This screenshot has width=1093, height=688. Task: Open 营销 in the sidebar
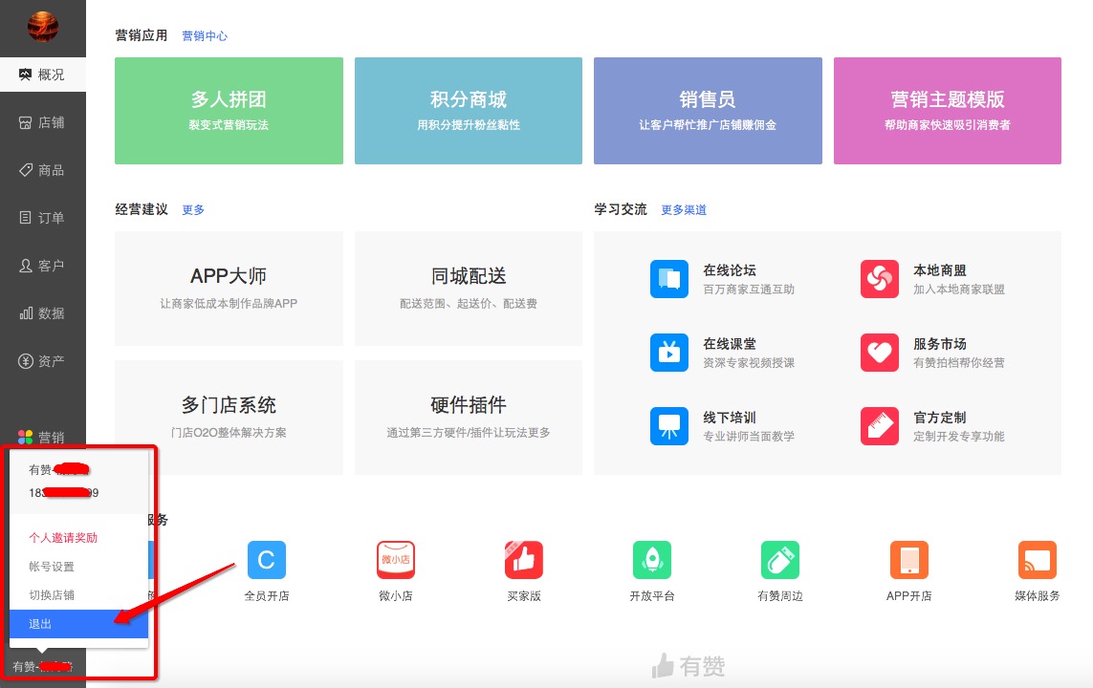pos(42,437)
